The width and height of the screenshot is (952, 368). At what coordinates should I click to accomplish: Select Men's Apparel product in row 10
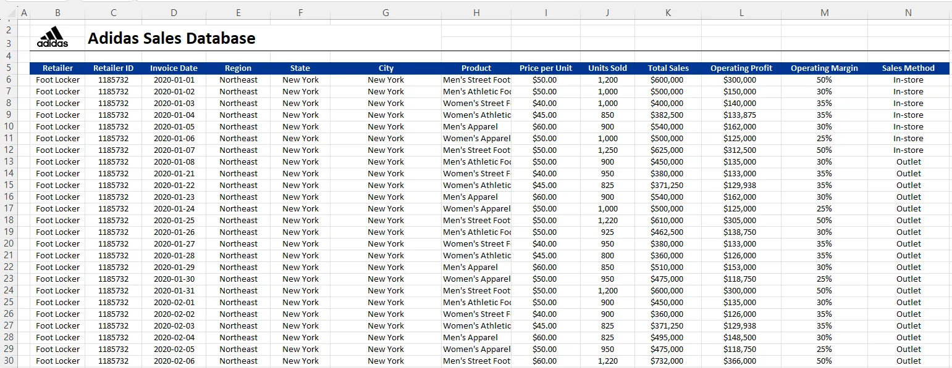pos(476,127)
